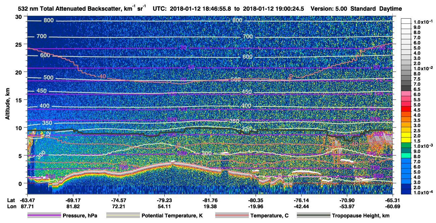Viewport: 436px width, 223px height.
Task: Click the "Daytime" label in the title
Action: (x=390, y=9)
